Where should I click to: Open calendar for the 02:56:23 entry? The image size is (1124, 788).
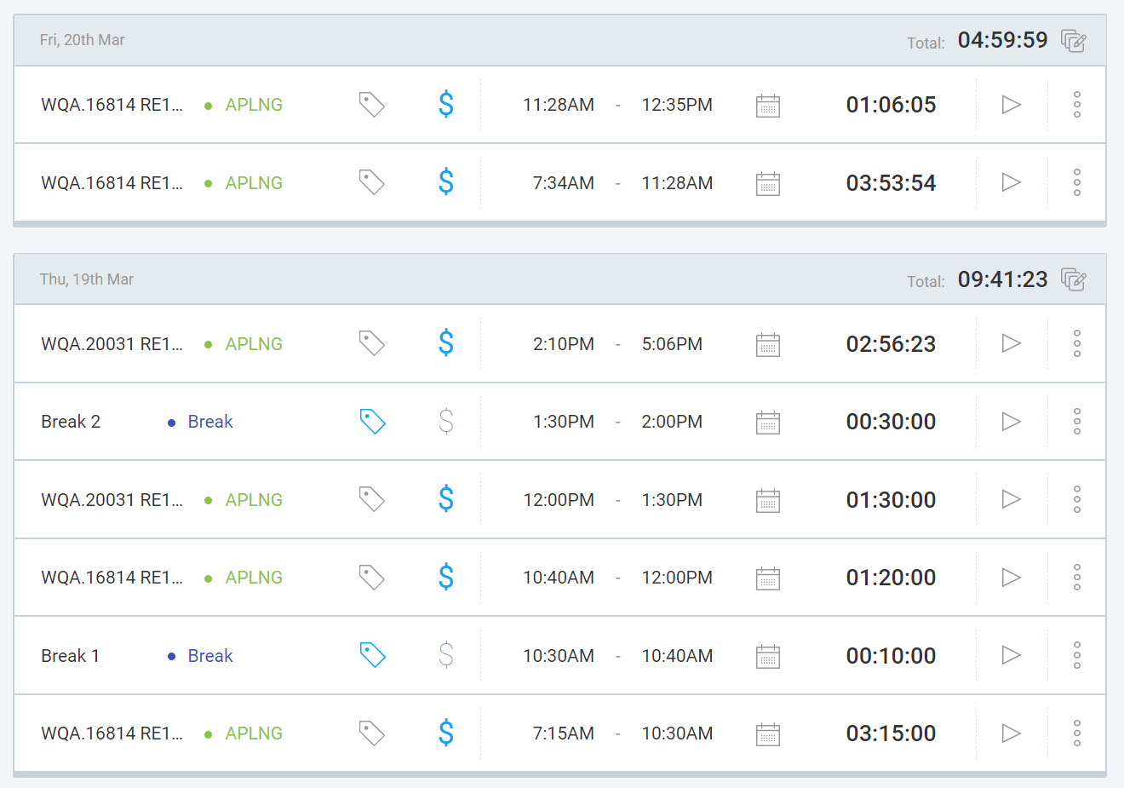click(768, 344)
